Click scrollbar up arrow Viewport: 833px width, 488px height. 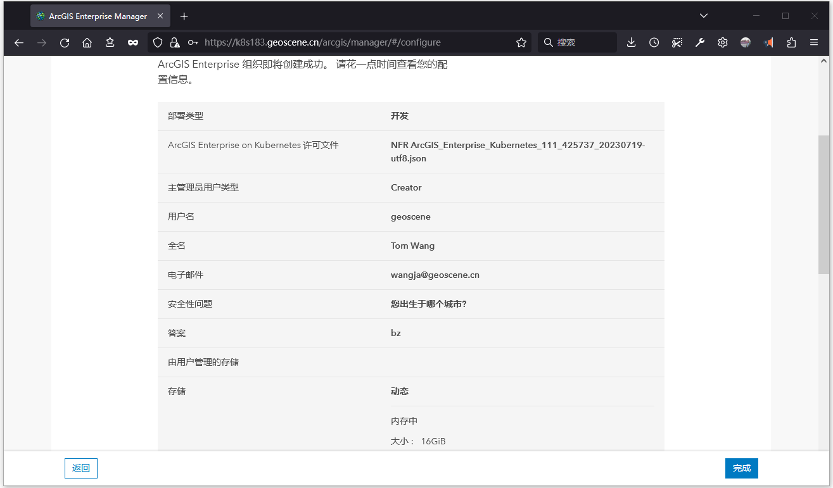pos(823,61)
